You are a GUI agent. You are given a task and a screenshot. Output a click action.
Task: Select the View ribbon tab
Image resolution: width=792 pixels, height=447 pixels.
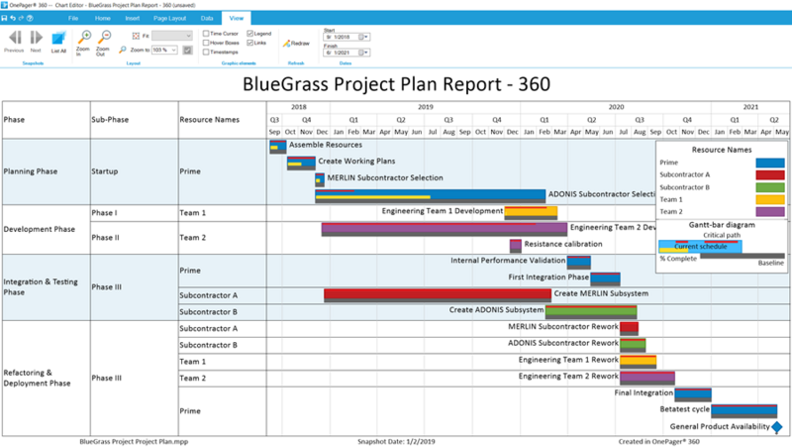tap(237, 18)
